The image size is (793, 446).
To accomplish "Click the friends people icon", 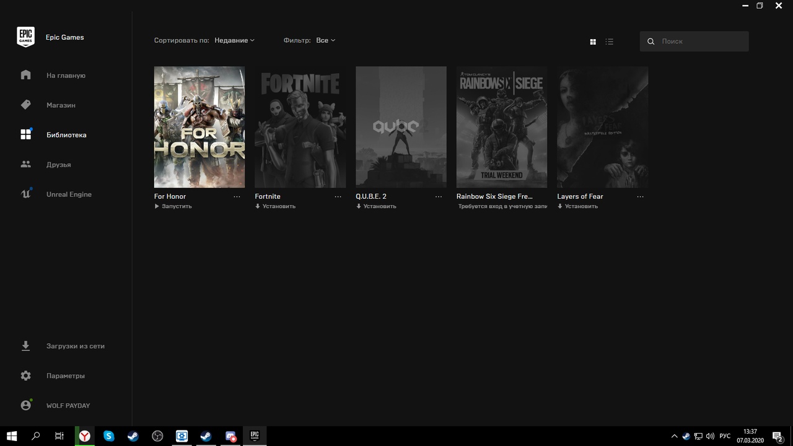I will point(25,164).
